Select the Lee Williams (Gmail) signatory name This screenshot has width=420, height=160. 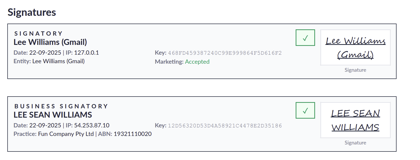click(50, 42)
